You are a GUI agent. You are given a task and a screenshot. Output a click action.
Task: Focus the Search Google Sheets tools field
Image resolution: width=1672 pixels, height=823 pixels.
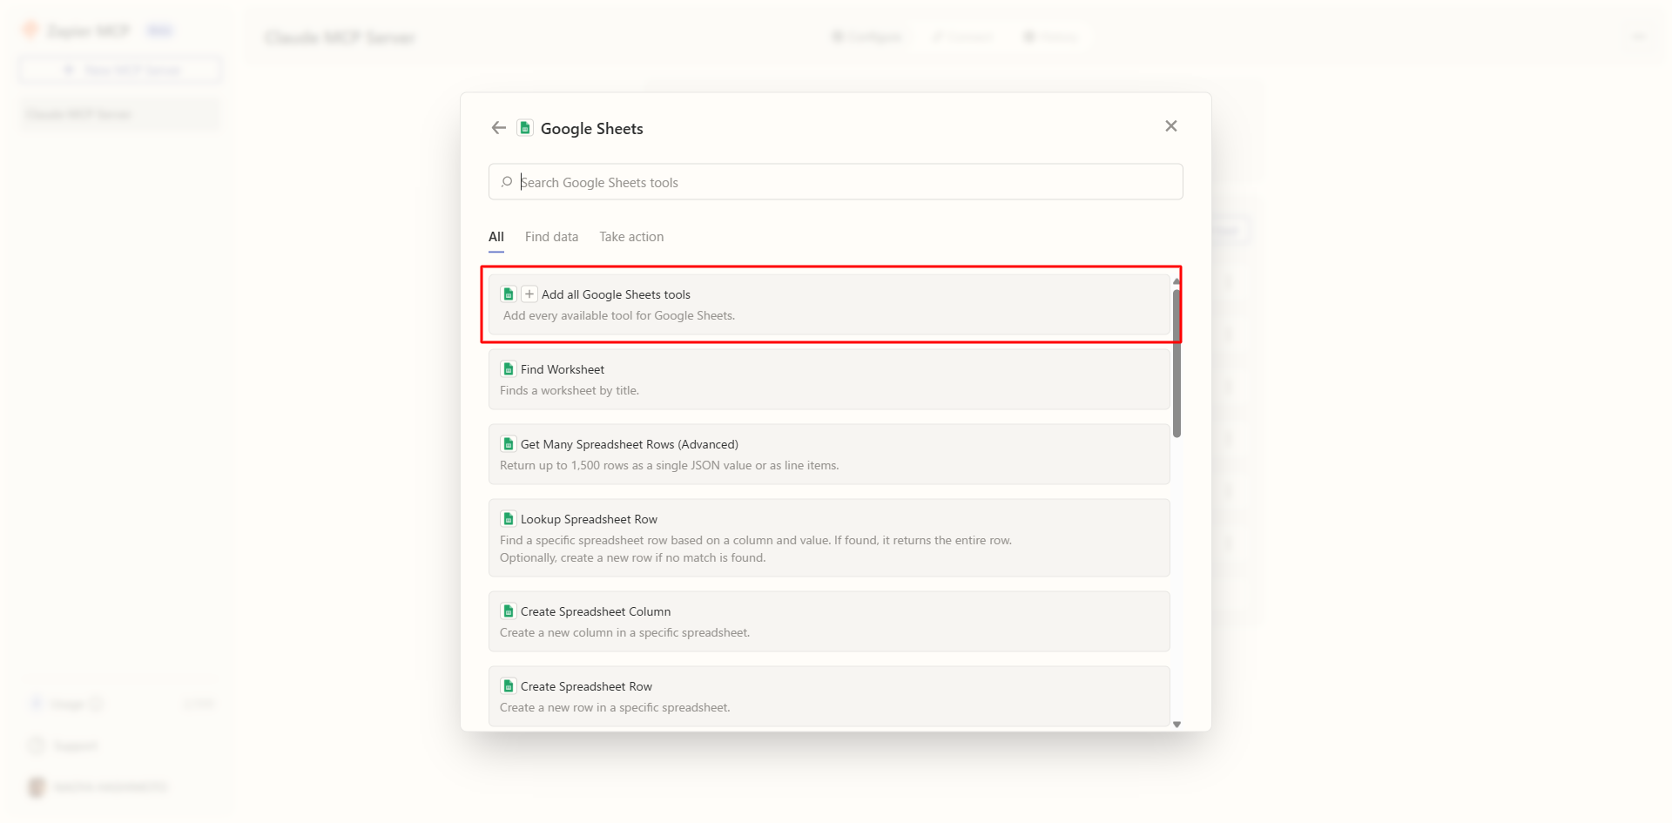pyautogui.click(x=836, y=182)
